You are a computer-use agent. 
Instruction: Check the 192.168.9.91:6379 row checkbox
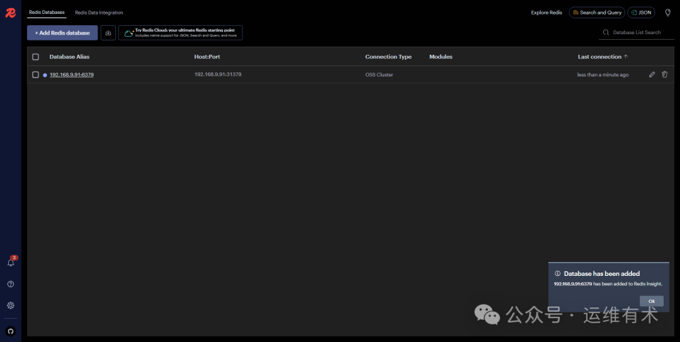pyautogui.click(x=35, y=75)
